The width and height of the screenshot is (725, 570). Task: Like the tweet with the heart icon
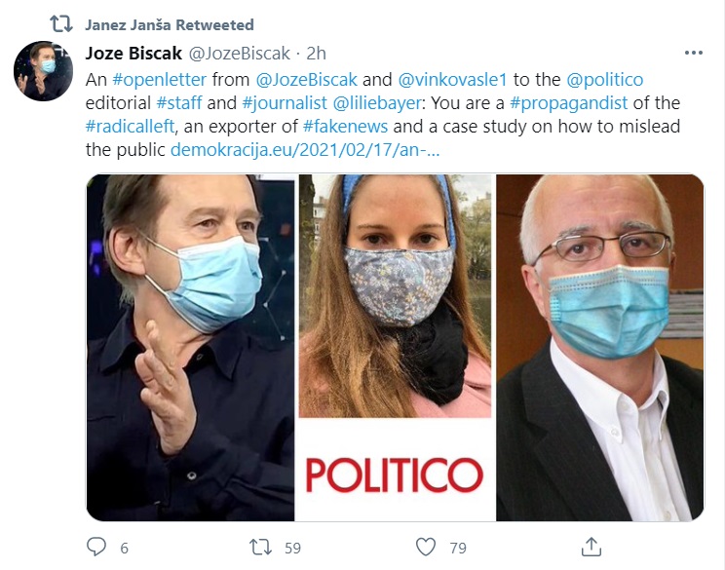tap(426, 547)
